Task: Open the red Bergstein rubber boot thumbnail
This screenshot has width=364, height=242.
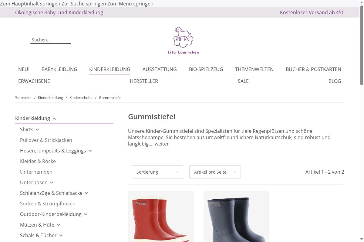Action: tap(161, 216)
